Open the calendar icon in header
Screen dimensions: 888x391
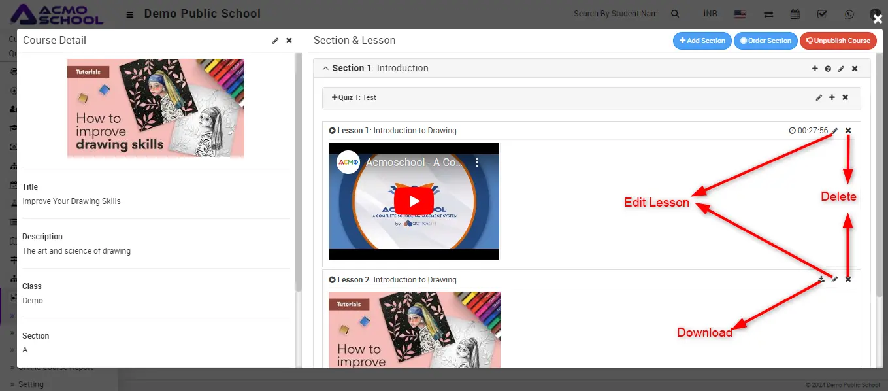(x=795, y=14)
